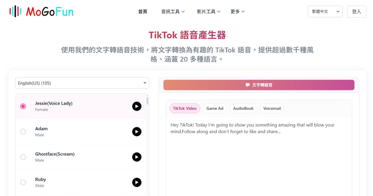Viewport: 373px width, 196px height.
Task: Play Adam voice sample
Action: tap(137, 132)
